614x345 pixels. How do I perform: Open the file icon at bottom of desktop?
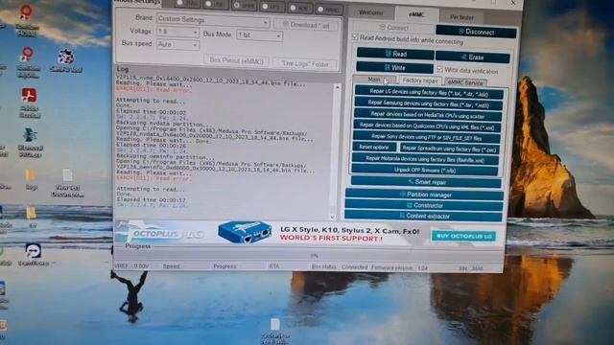275,331
